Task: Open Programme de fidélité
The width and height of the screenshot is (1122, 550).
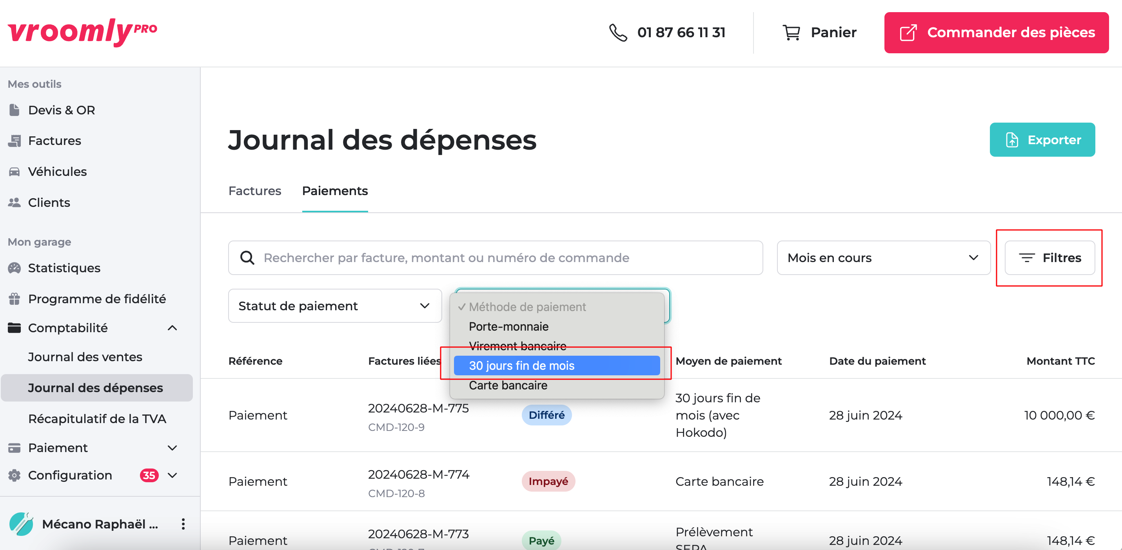Action: (97, 299)
